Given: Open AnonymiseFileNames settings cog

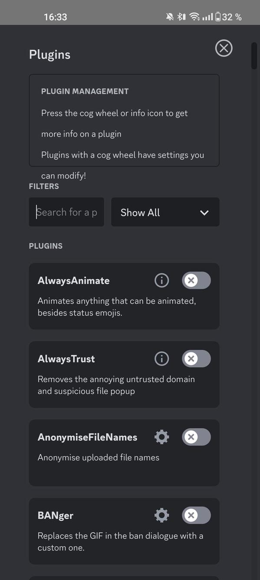Looking at the screenshot, I should point(161,437).
